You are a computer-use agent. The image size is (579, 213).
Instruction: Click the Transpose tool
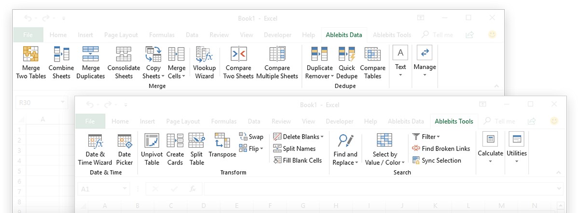(222, 146)
